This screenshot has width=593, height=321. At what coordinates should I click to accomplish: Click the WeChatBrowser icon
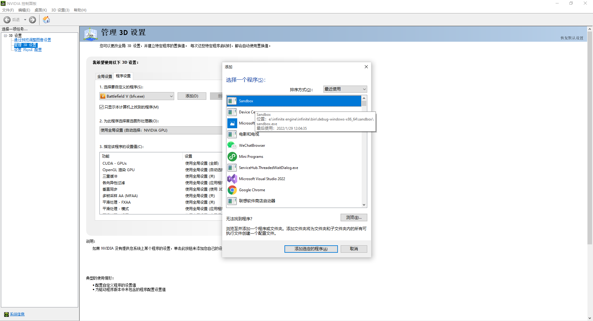tap(232, 146)
